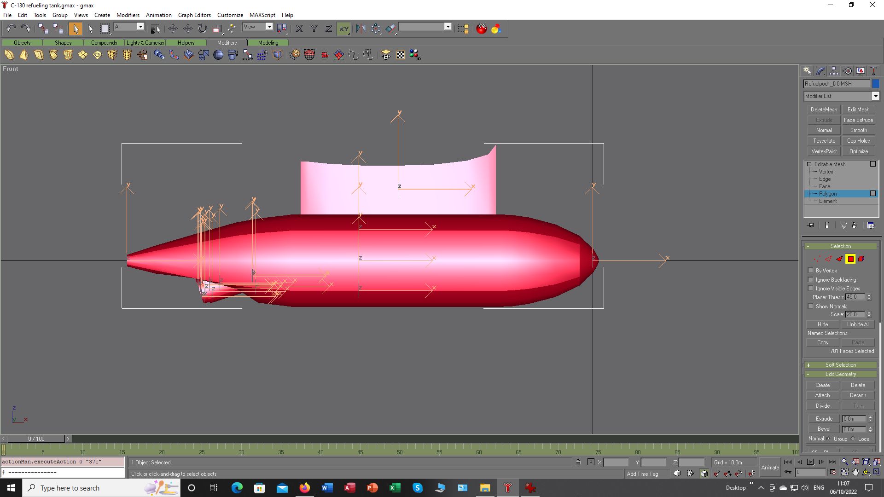Switch to the Utilities hammer panel
This screenshot has height=497, width=884.
point(873,71)
